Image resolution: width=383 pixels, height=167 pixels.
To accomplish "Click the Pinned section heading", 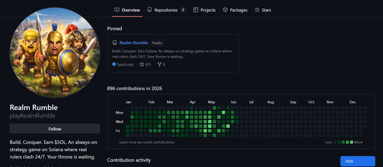I will tap(115, 28).
